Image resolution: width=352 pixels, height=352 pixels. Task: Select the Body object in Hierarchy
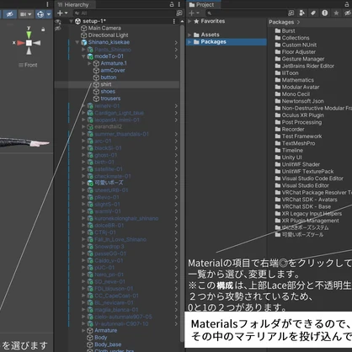100,338
